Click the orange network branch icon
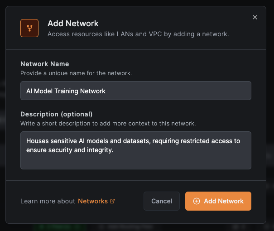The image size is (274, 231). click(x=29, y=28)
